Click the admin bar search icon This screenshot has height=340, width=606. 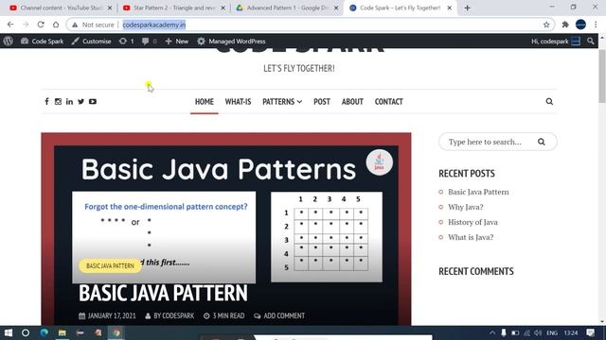pyautogui.click(x=591, y=41)
